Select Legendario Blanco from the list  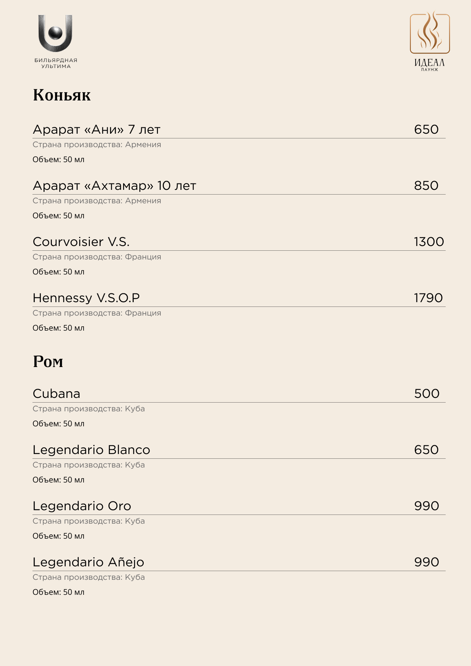[x=91, y=450]
